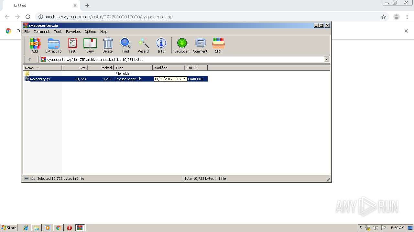Screen dimensions: 414x232
Task: Run Test on the archive
Action: click(72, 45)
